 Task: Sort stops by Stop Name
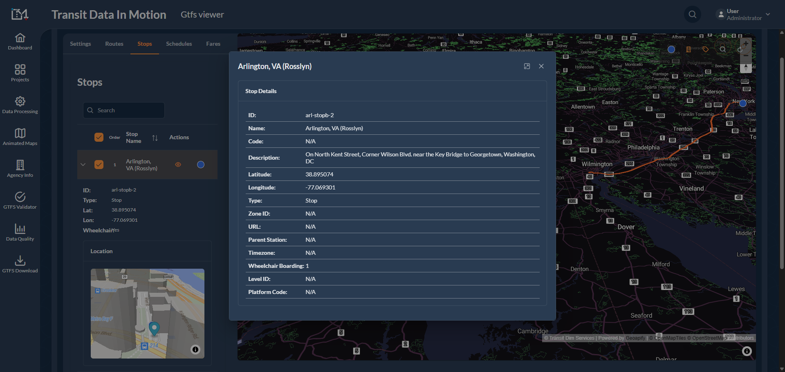coord(155,138)
